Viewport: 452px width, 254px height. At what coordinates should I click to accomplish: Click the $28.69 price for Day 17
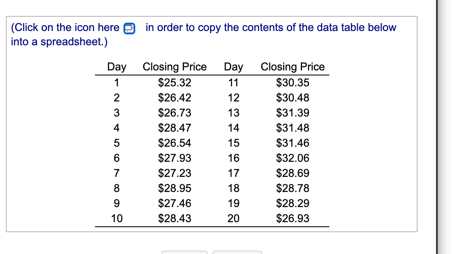[293, 173]
